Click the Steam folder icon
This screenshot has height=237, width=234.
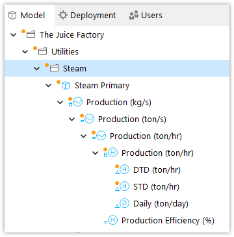pyautogui.click(x=54, y=68)
